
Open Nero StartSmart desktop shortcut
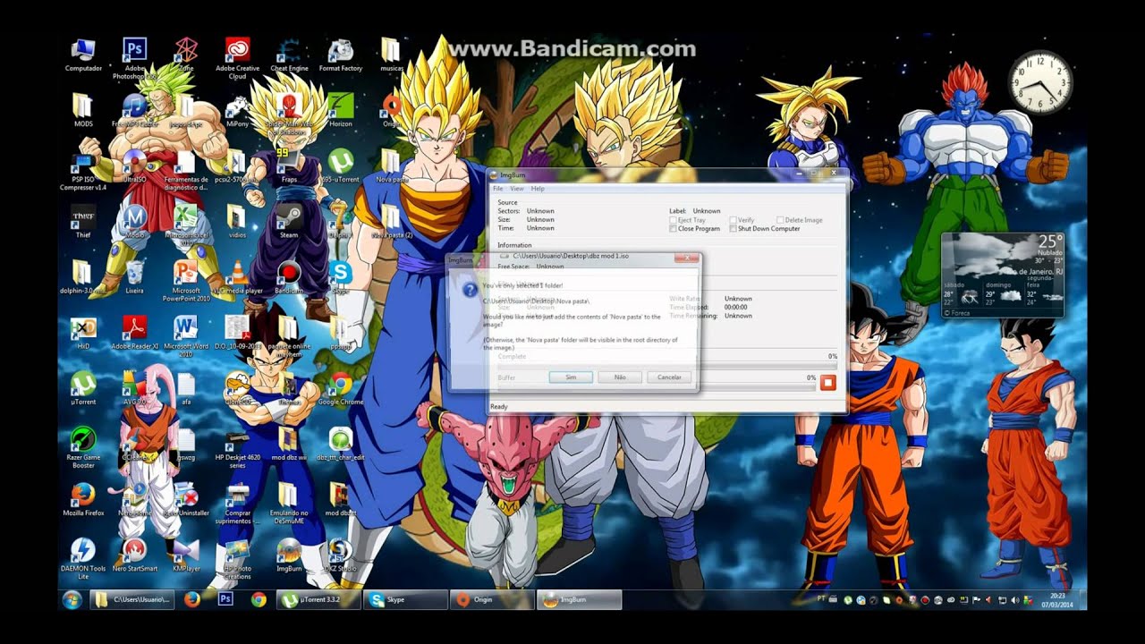[134, 555]
